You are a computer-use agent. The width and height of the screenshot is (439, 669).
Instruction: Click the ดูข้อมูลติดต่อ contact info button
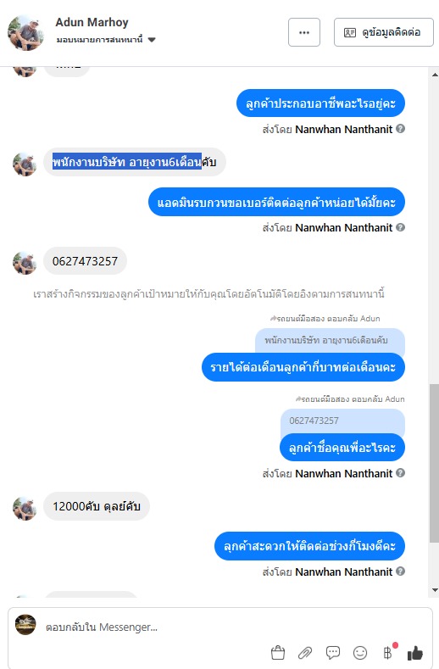tap(384, 32)
